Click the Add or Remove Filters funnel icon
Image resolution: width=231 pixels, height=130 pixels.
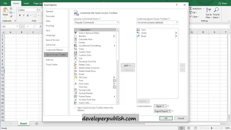[x=75, y=33]
